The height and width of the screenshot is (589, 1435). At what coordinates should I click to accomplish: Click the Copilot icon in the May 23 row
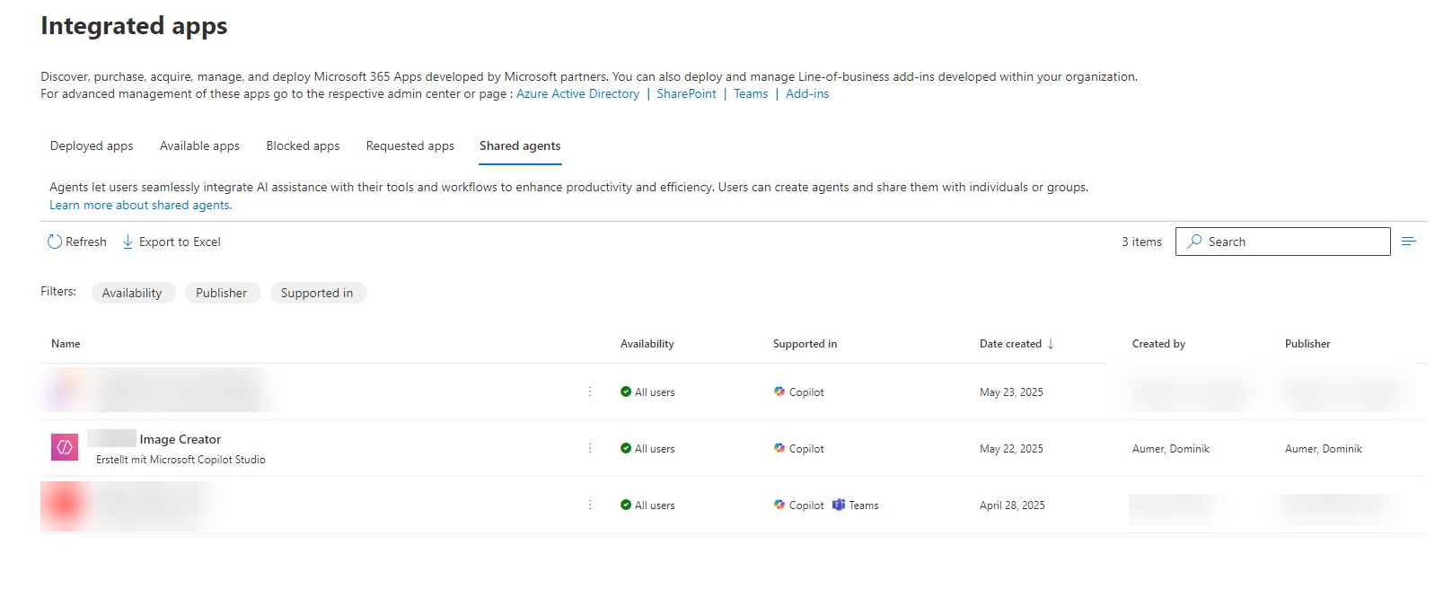[x=779, y=391]
